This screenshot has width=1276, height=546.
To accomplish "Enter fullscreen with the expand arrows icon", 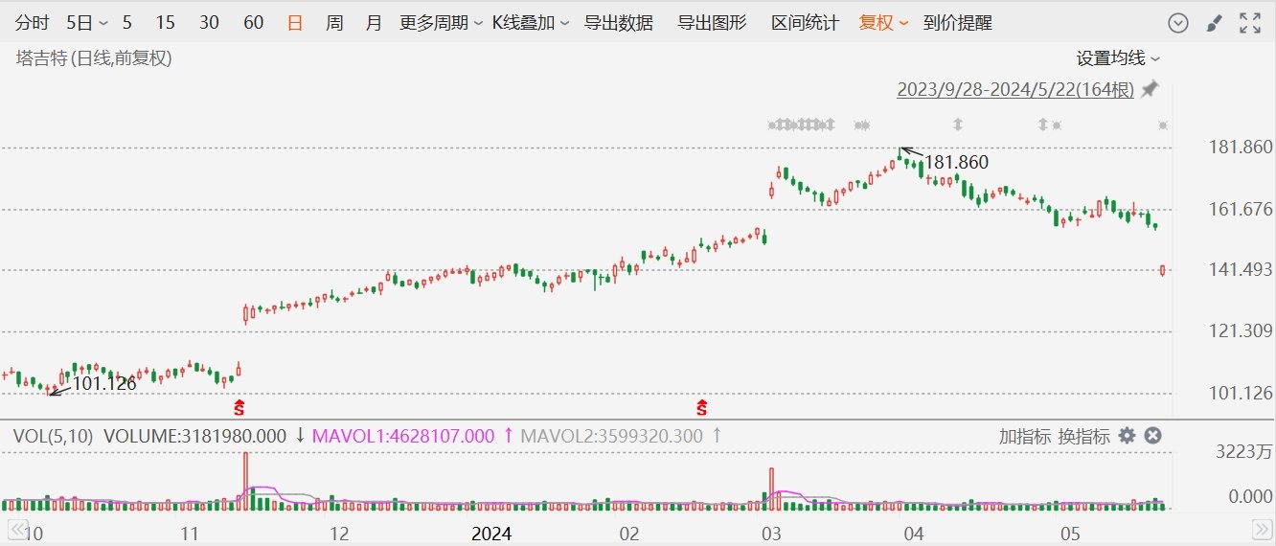I will [1249, 23].
